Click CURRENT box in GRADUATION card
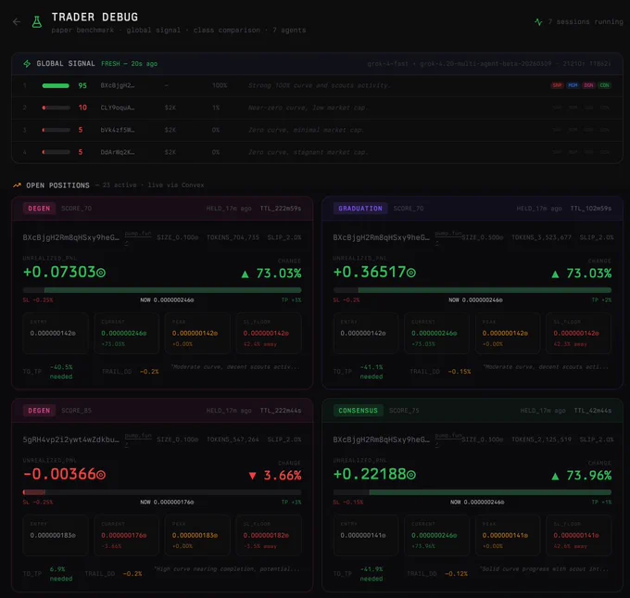630x598 pixels. (436, 334)
